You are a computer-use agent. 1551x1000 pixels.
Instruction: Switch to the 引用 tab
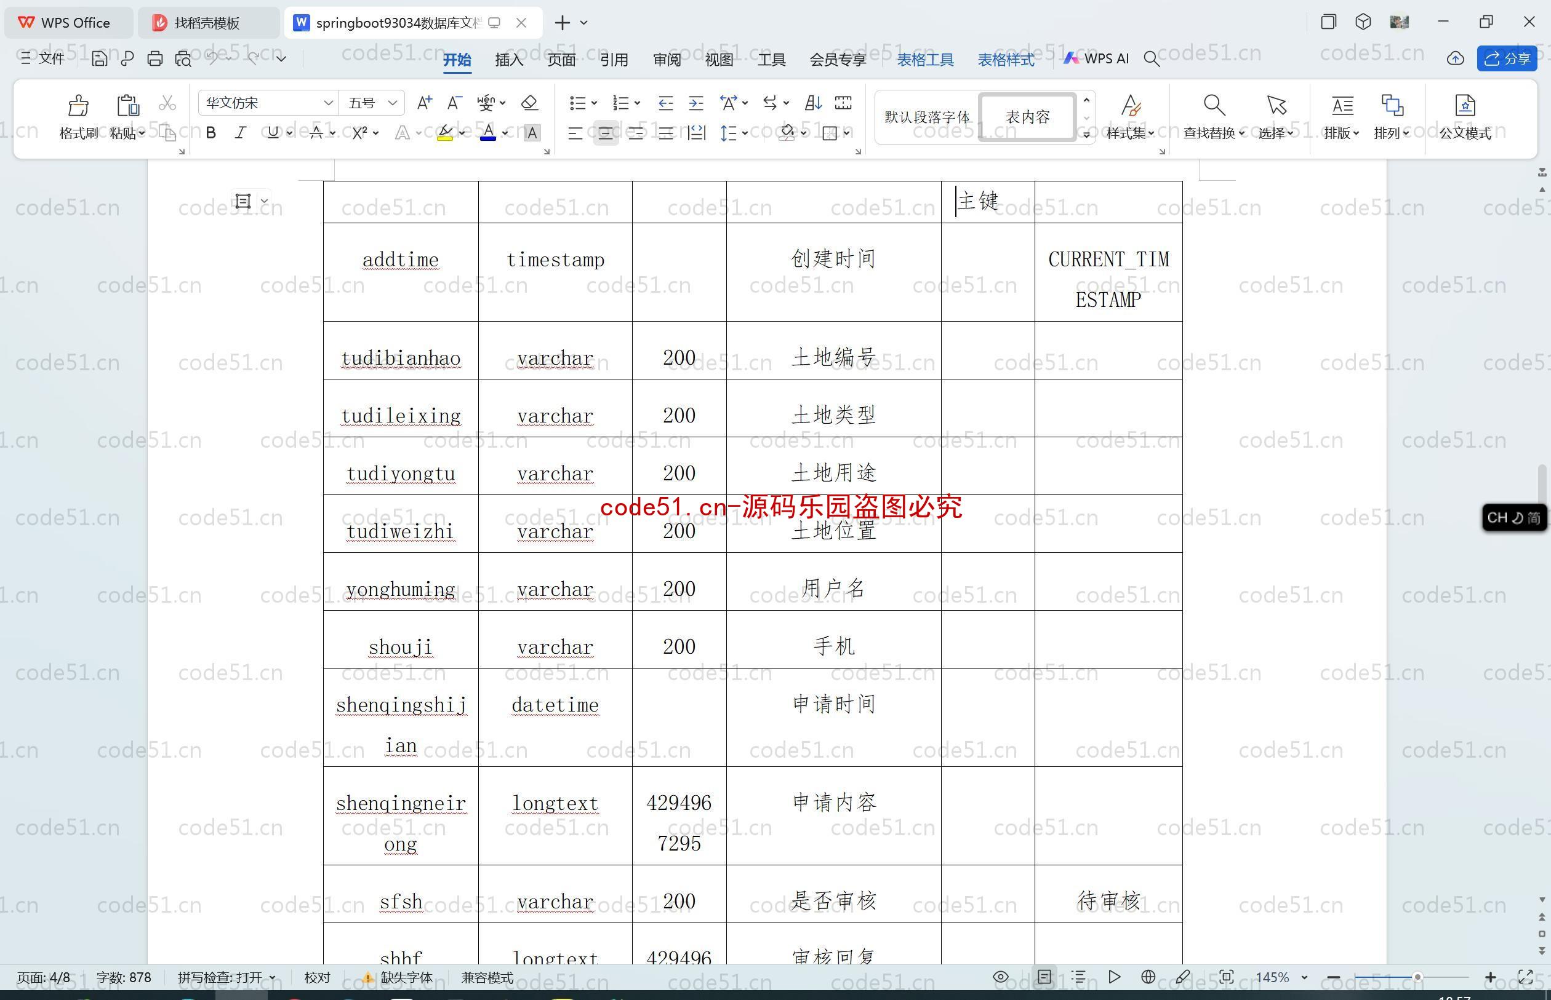tap(614, 59)
